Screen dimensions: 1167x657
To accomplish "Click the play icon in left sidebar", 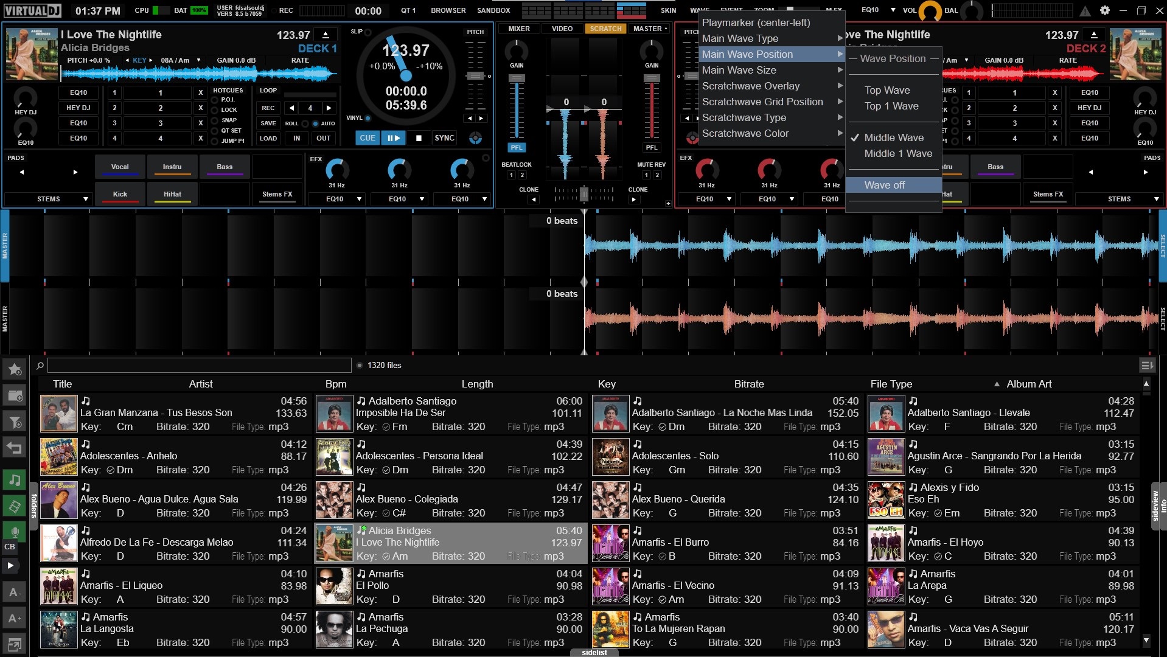I will 10,565.
